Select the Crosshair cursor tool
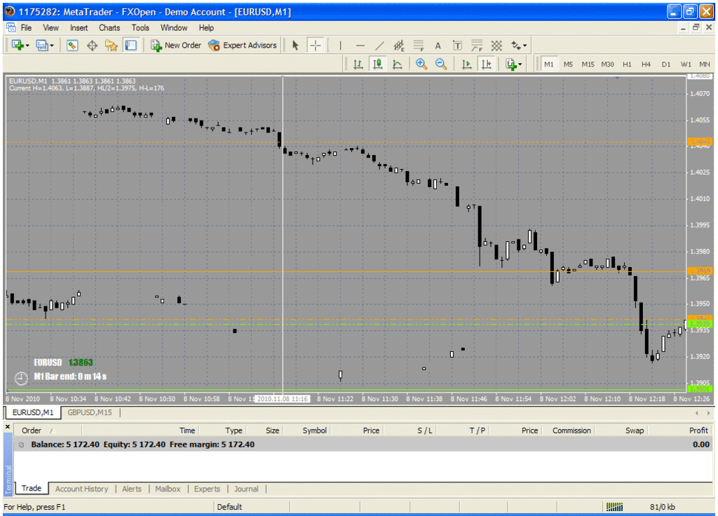The image size is (718, 516). (316, 46)
